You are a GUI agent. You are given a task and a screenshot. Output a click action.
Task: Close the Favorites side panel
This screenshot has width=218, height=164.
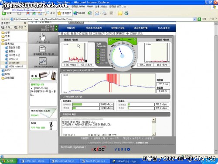coord(25,23)
